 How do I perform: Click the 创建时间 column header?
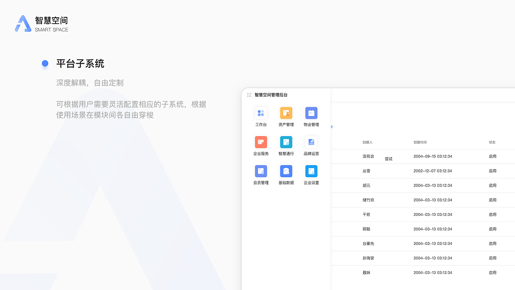pos(422,142)
